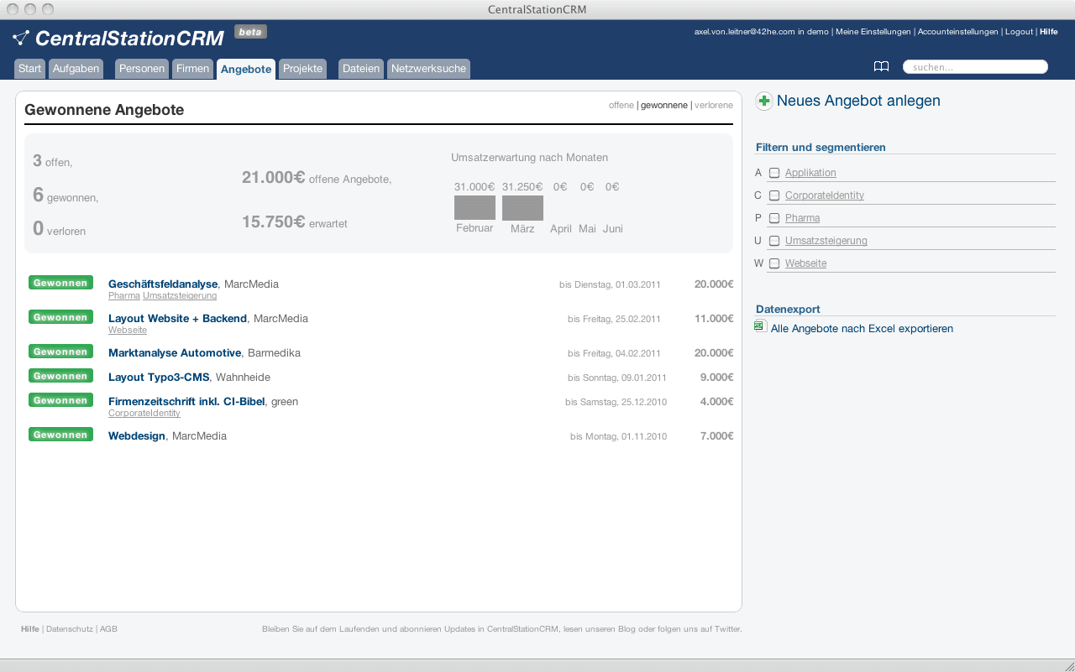
Task: Click Gewonnen badge for Geschäftsfeldanalyse
Action: tap(60, 284)
